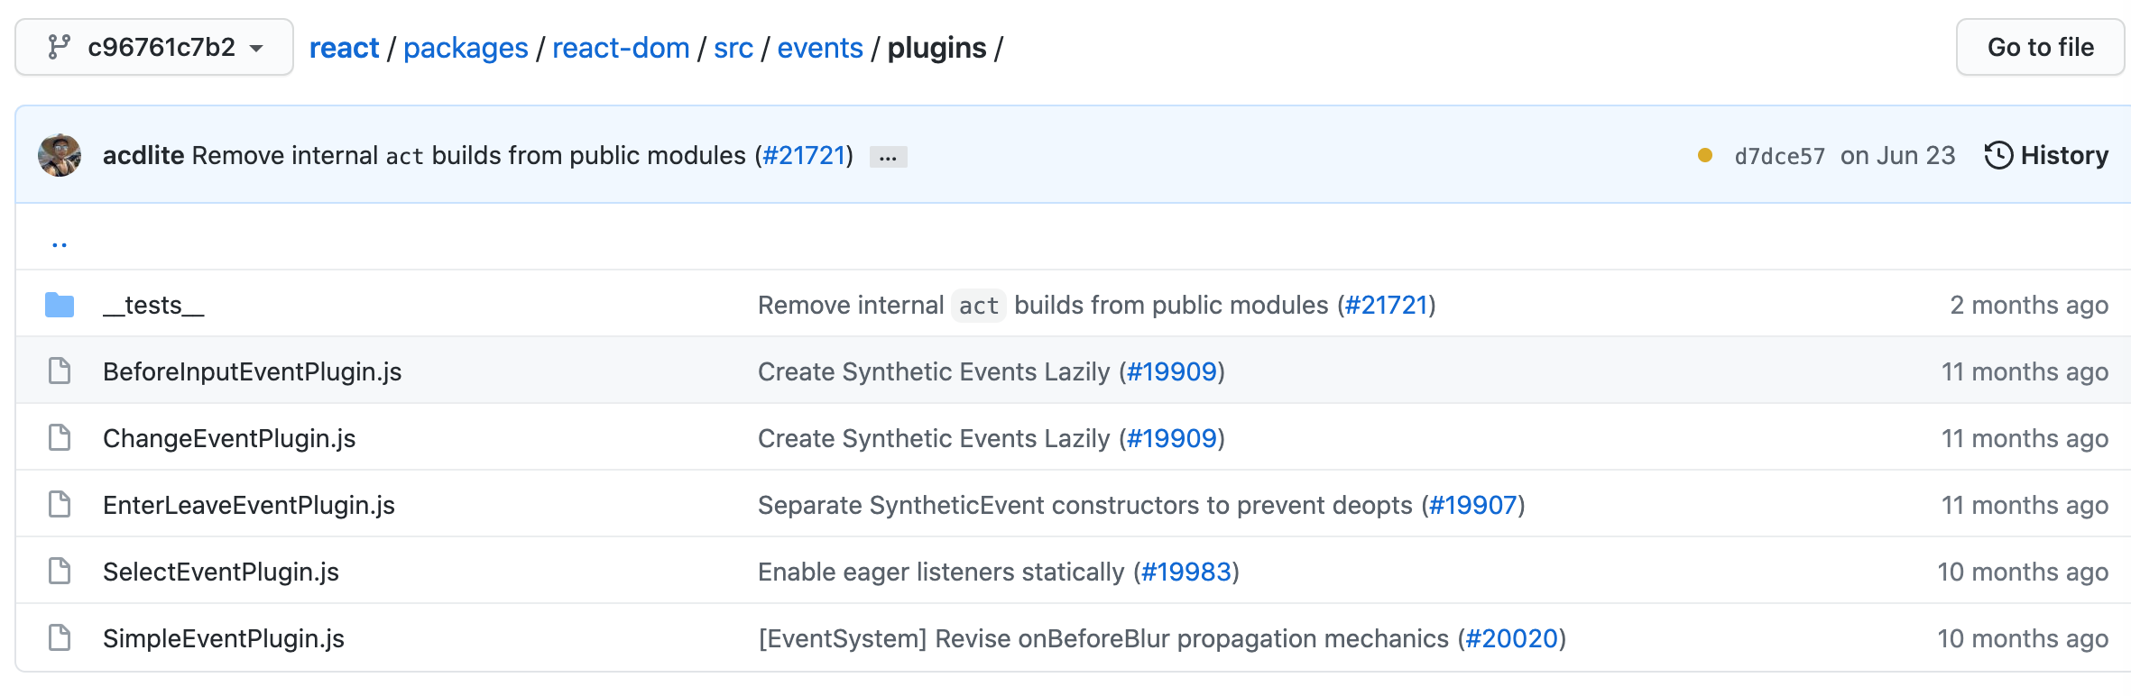The height and width of the screenshot is (696, 2131).
Task: Click the plugins current directory breadcrumb text
Action: [936, 48]
